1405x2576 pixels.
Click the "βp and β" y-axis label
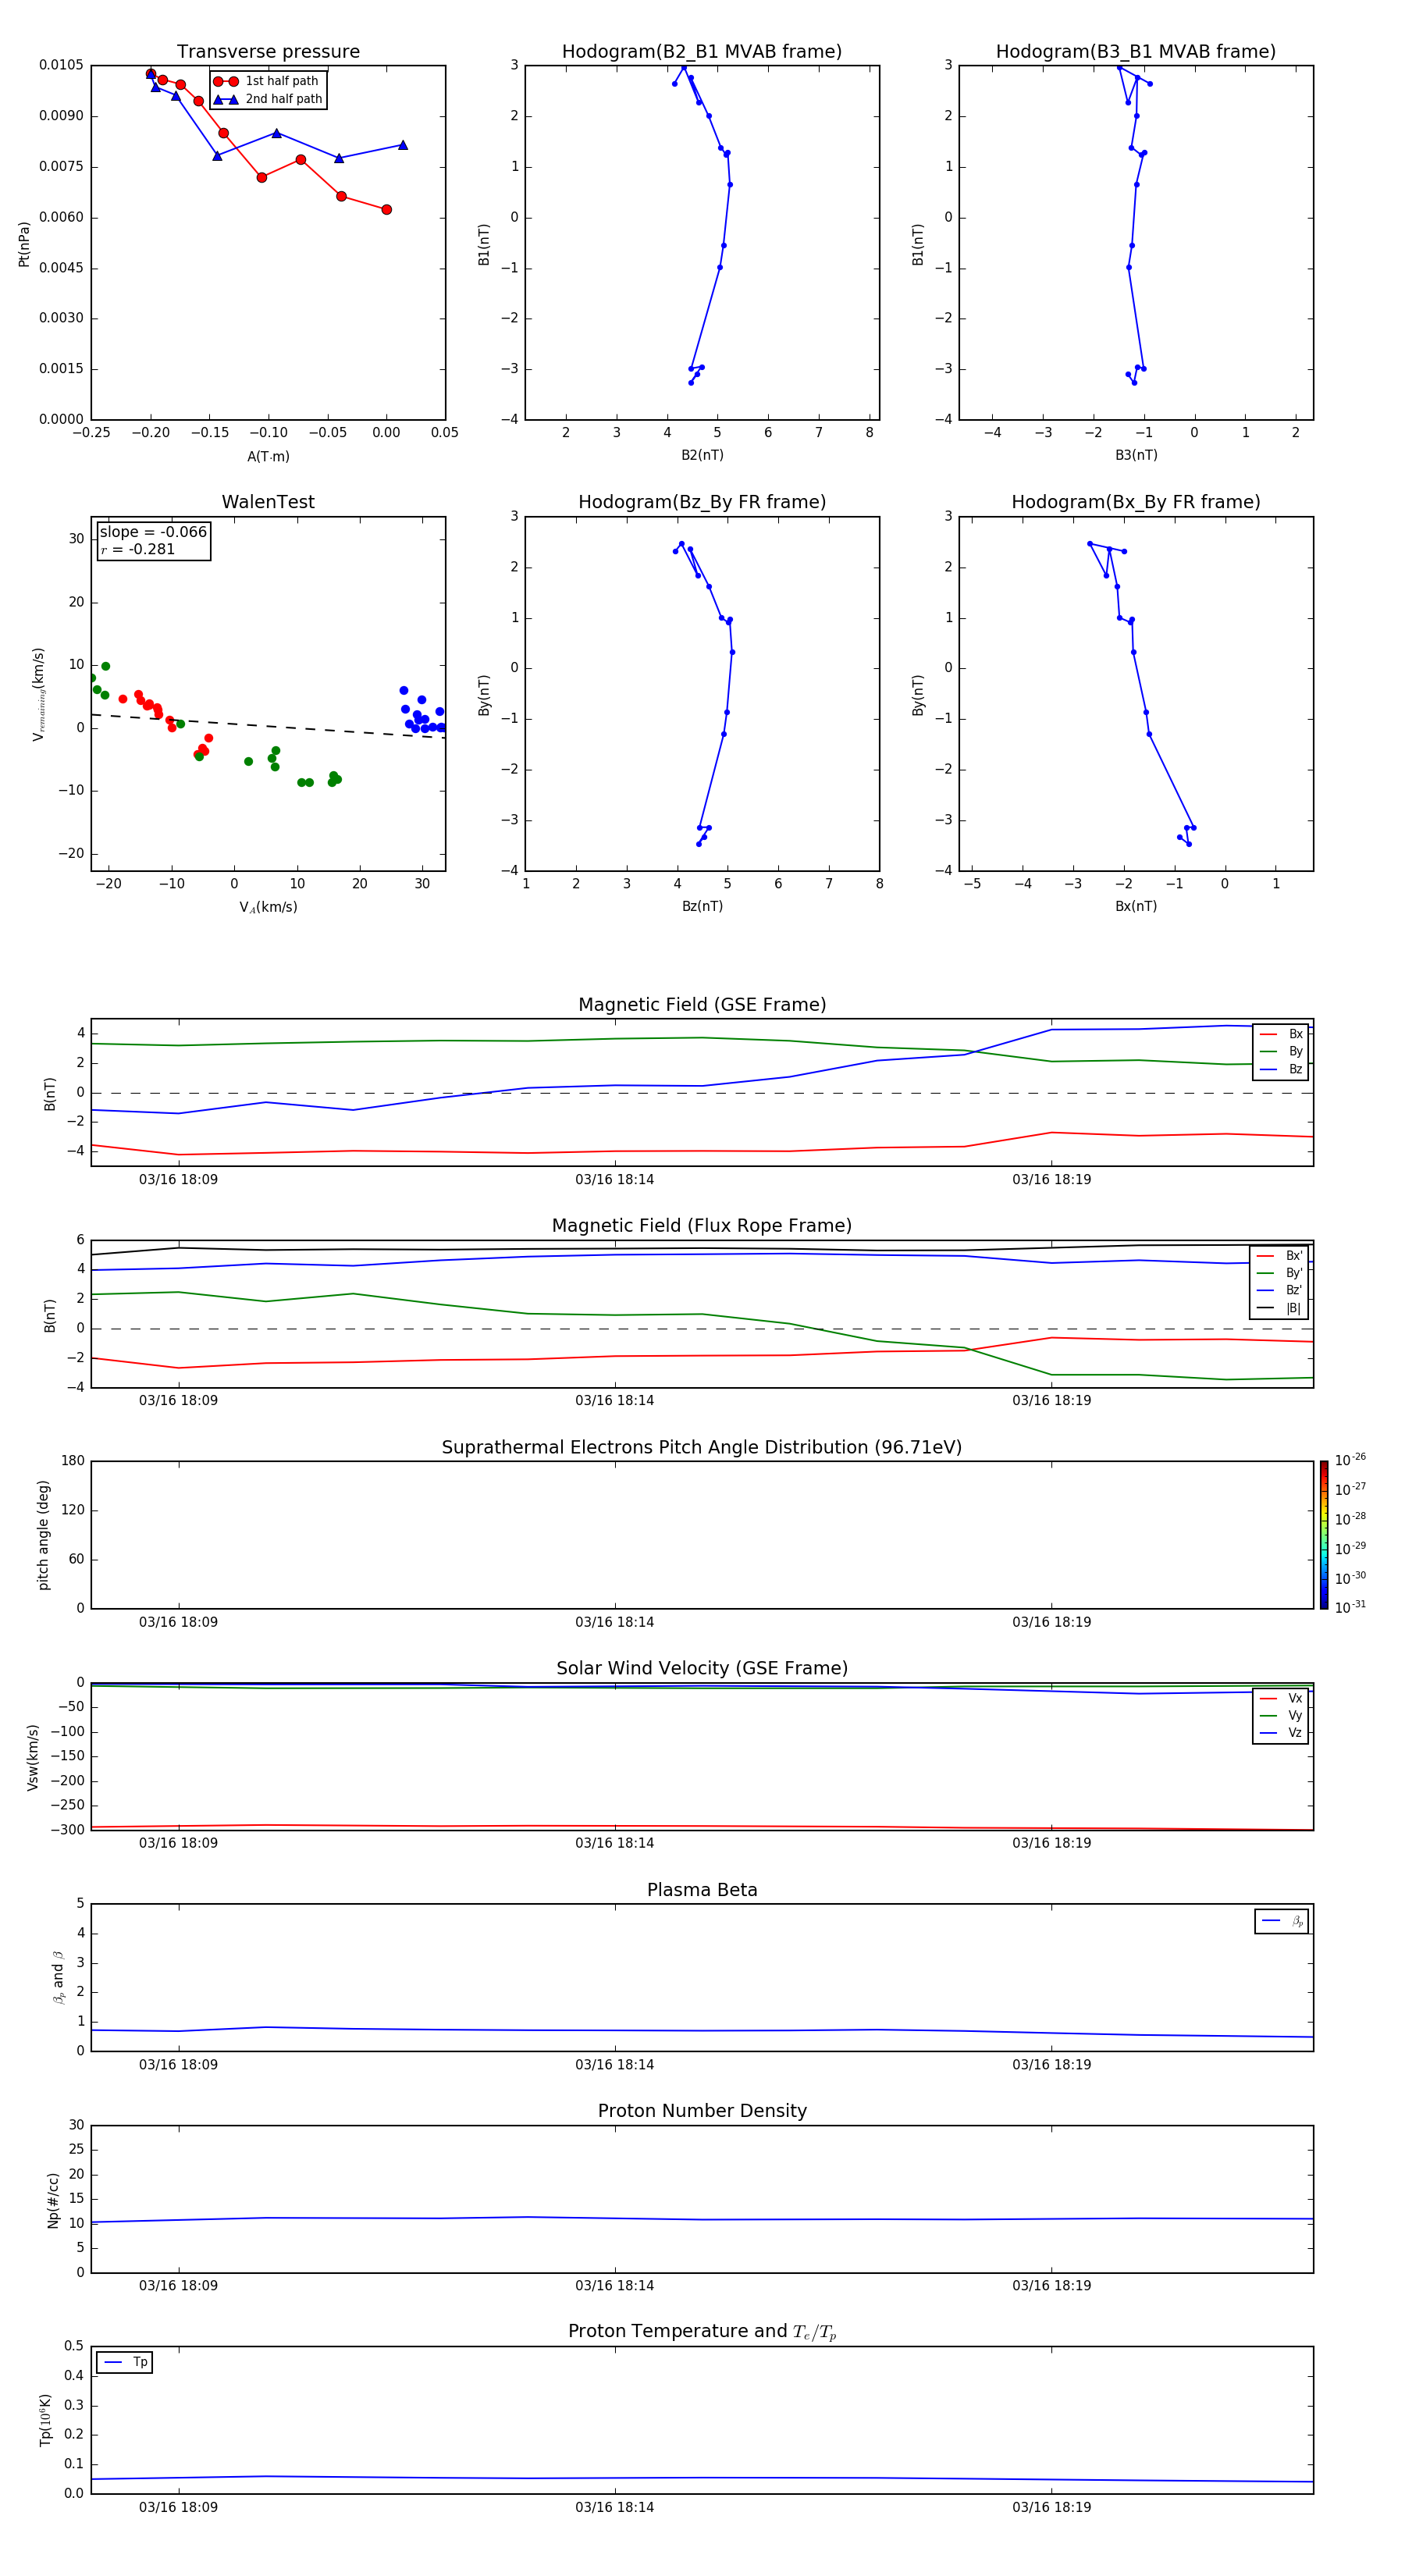point(58,1977)
